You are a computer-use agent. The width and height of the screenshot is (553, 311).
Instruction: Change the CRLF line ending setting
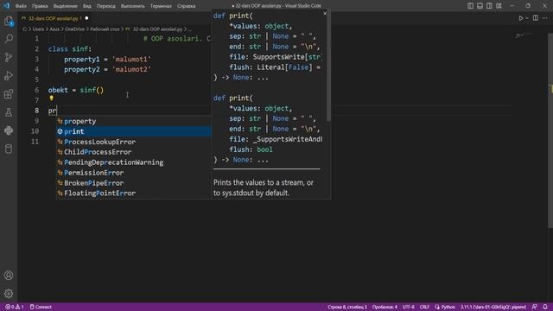[424, 307]
